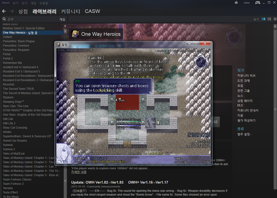The width and height of the screenshot is (277, 198).
Task: Switch library to detail view icon
Action: coord(264,19)
